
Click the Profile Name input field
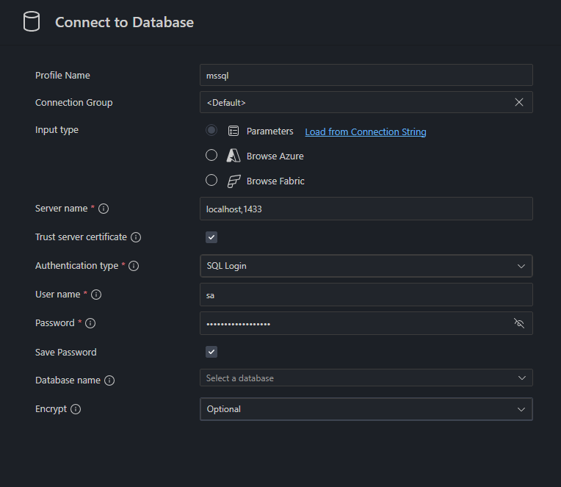click(366, 75)
